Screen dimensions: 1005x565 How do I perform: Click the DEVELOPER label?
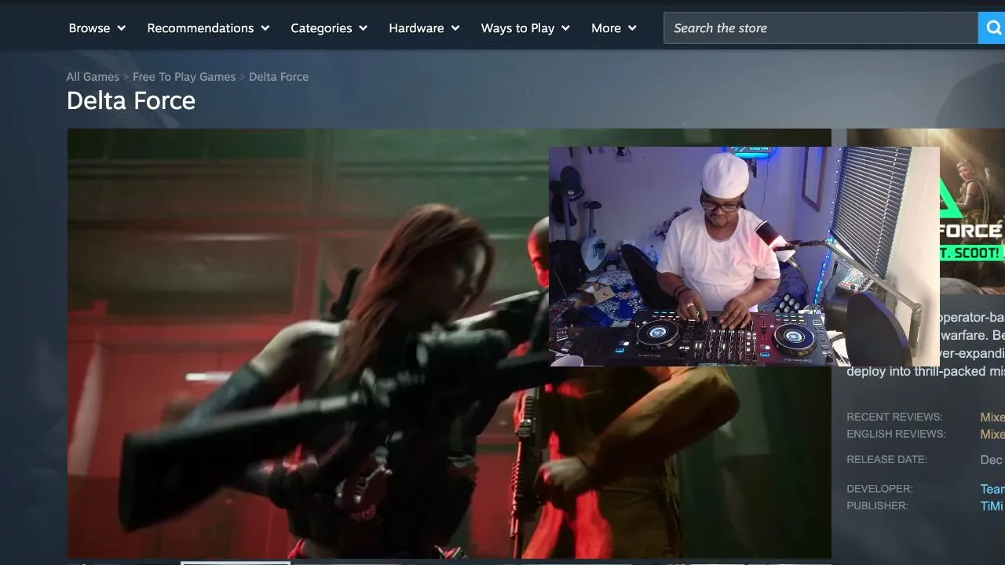coord(879,489)
